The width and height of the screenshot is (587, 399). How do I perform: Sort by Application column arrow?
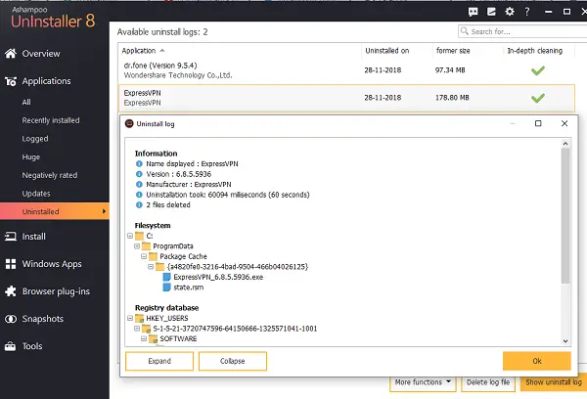point(162,51)
